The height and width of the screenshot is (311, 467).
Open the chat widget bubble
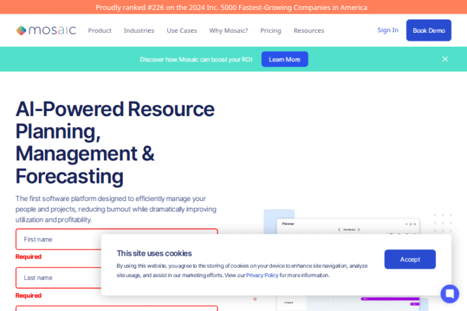[x=450, y=294]
